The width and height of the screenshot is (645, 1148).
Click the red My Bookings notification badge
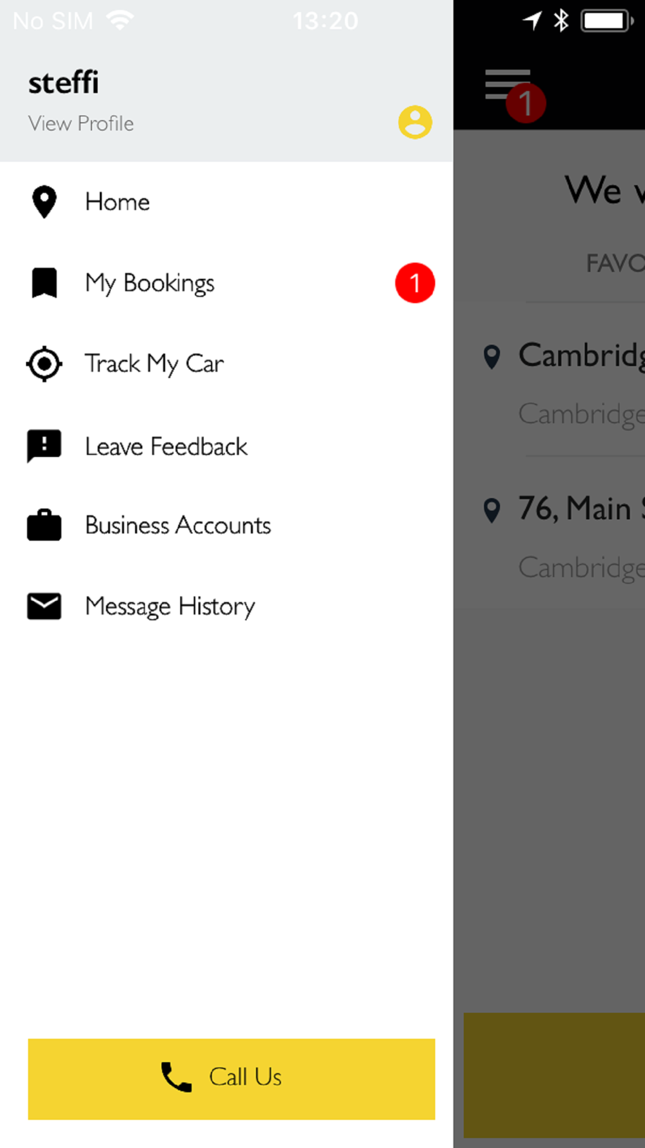point(415,283)
